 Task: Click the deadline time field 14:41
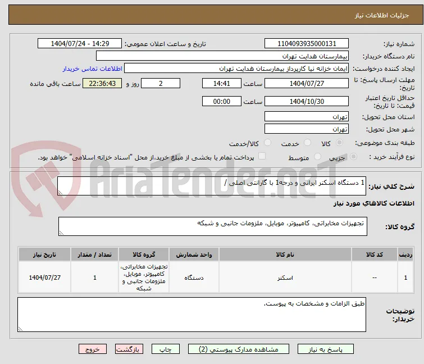click(x=222, y=83)
